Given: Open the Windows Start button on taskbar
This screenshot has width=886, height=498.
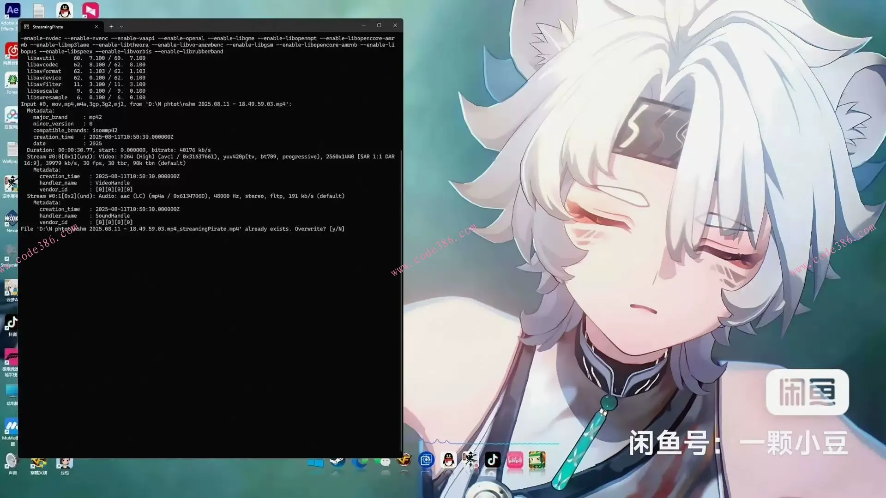Looking at the screenshot, I should [x=315, y=462].
